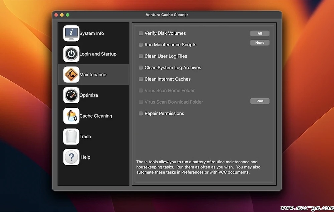Switch to Login and Startup section
334x212 pixels.
click(x=98, y=54)
